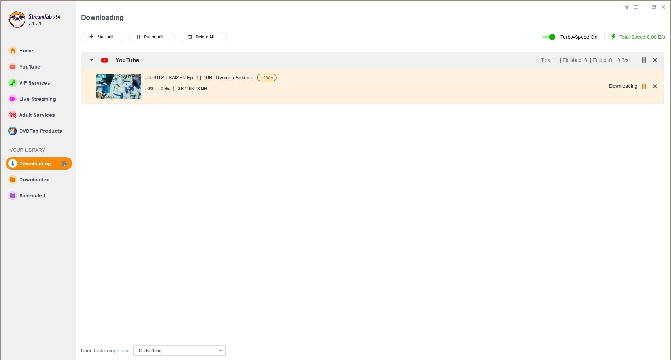Open the Home page from sidebar
The image size is (671, 360).
21,51
